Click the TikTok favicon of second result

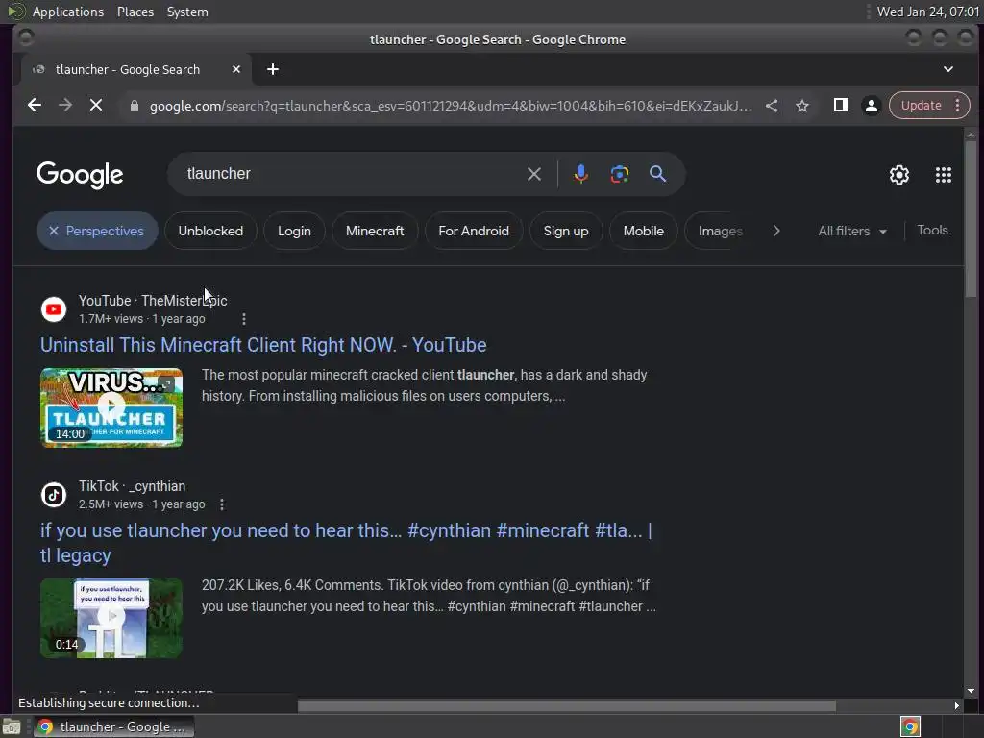pyautogui.click(x=54, y=495)
